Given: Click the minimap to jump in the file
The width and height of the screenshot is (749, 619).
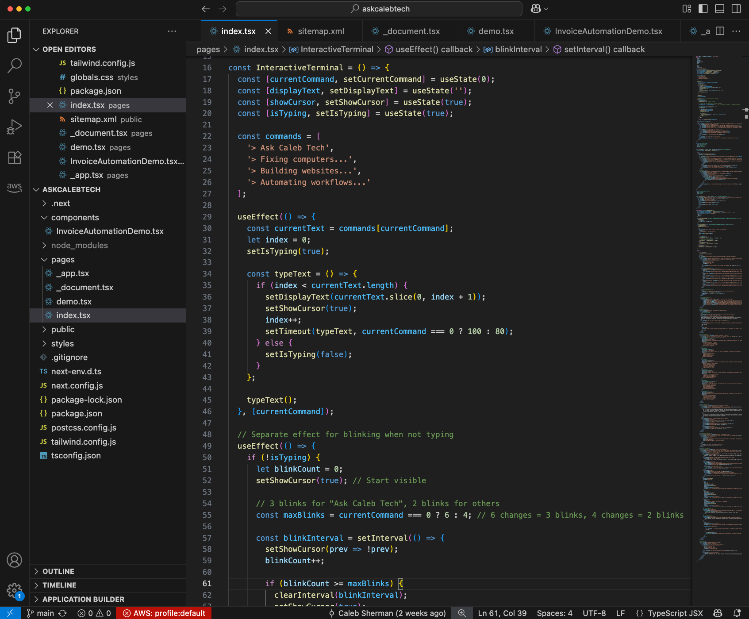Looking at the screenshot, I should pos(717,310).
